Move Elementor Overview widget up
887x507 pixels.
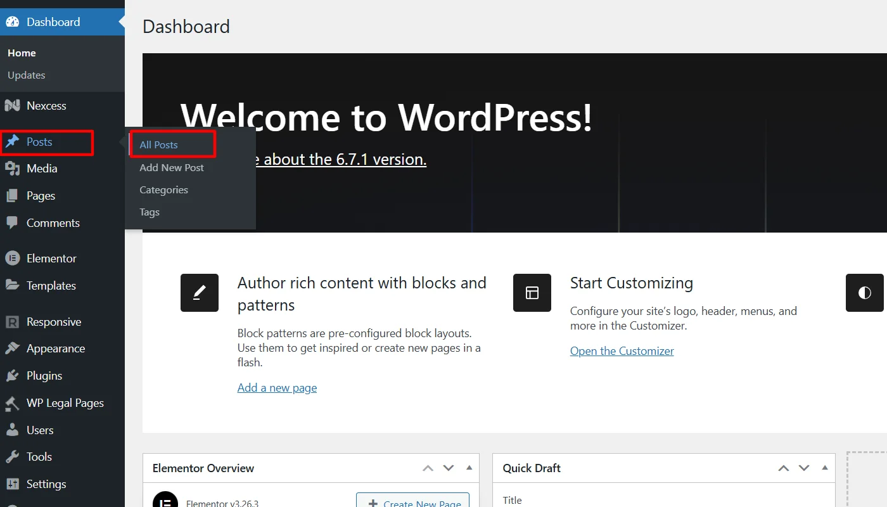pyautogui.click(x=428, y=468)
